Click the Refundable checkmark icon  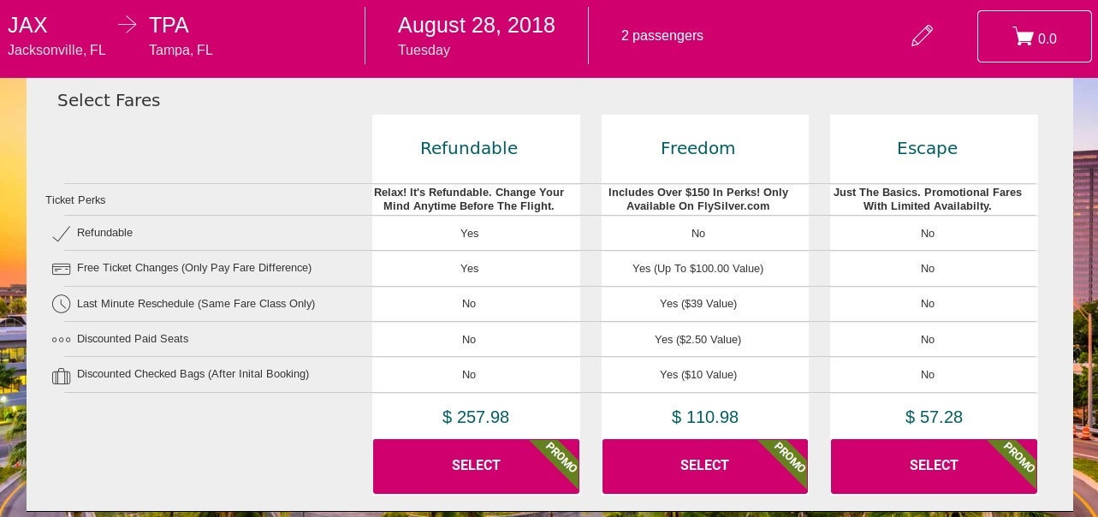point(61,234)
